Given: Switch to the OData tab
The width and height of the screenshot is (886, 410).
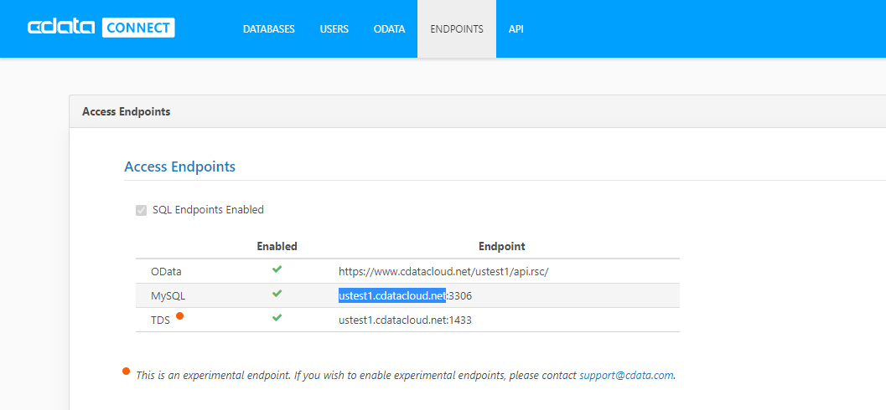Looking at the screenshot, I should click(x=389, y=29).
